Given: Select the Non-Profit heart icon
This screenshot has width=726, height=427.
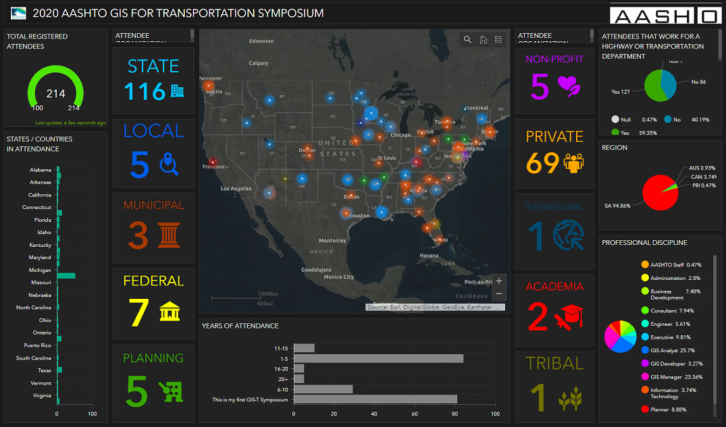Looking at the screenshot, I should pyautogui.click(x=570, y=85).
